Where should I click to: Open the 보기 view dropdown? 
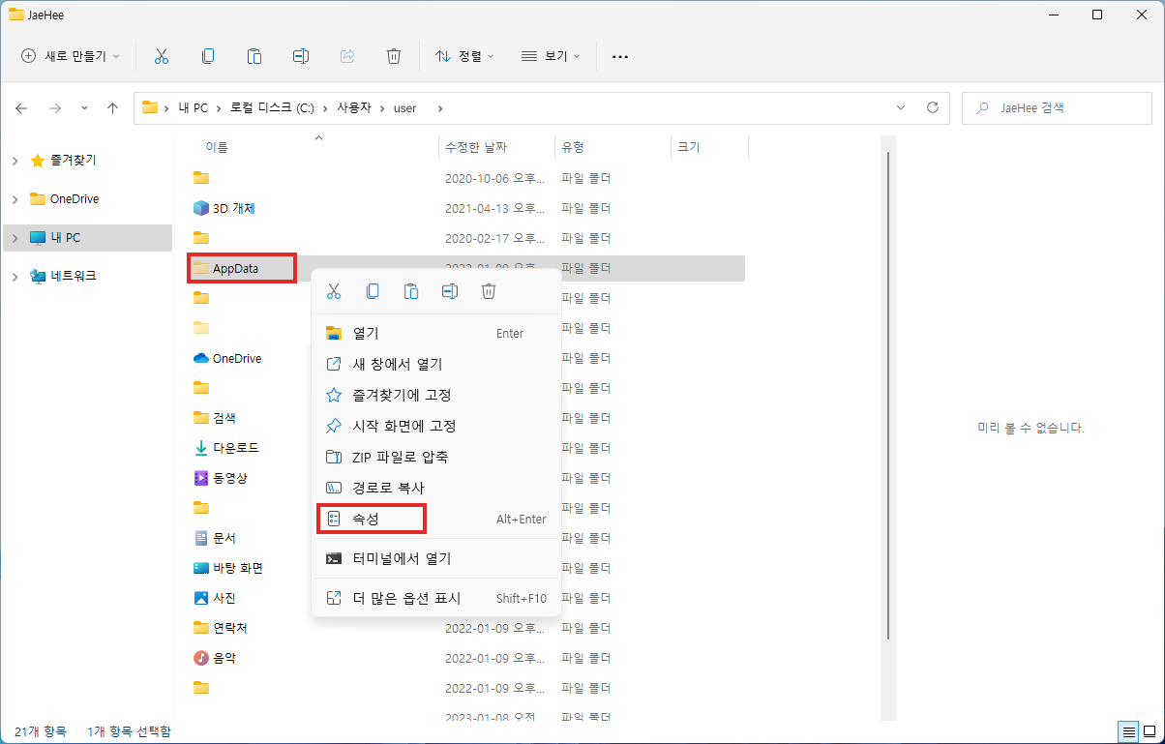(x=551, y=56)
